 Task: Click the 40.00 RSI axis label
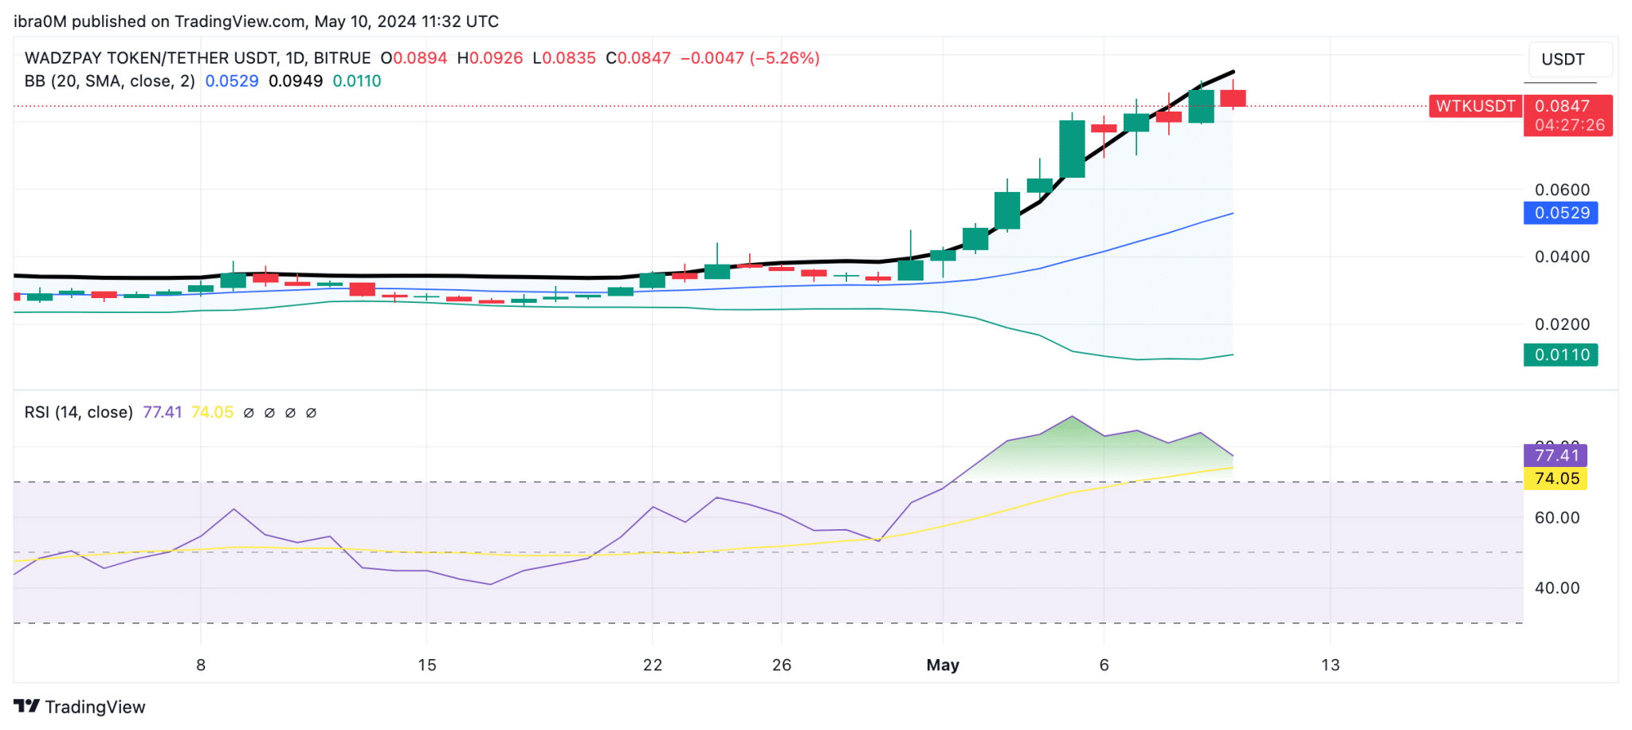1557,587
